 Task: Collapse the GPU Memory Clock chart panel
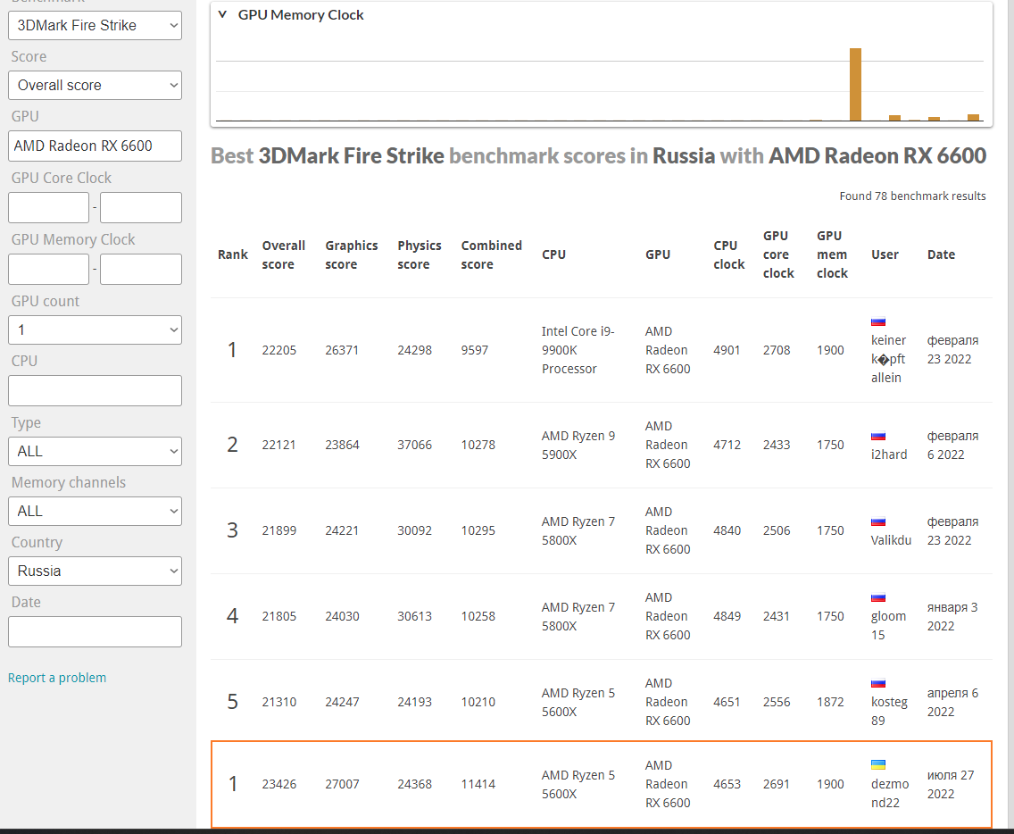point(222,14)
